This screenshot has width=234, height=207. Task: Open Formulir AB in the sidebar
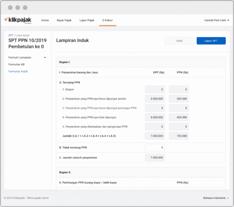coord(17,65)
